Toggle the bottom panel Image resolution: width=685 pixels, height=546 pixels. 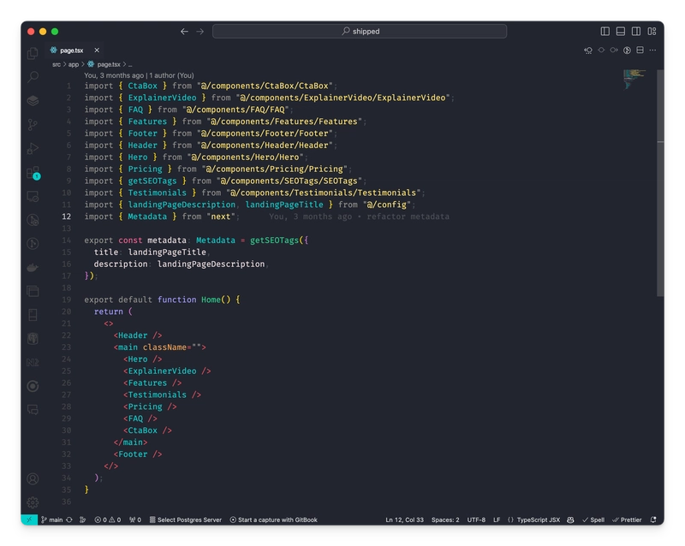(x=620, y=31)
